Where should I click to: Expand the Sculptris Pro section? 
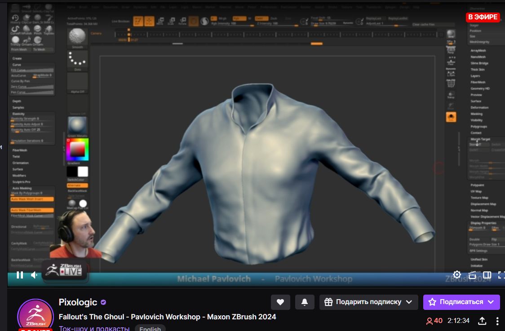[21, 182]
